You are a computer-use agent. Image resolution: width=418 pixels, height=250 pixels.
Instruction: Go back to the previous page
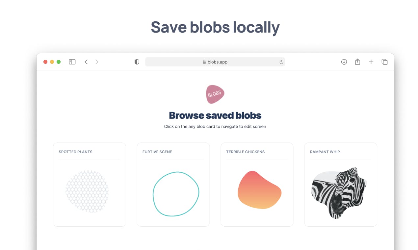tap(86, 62)
